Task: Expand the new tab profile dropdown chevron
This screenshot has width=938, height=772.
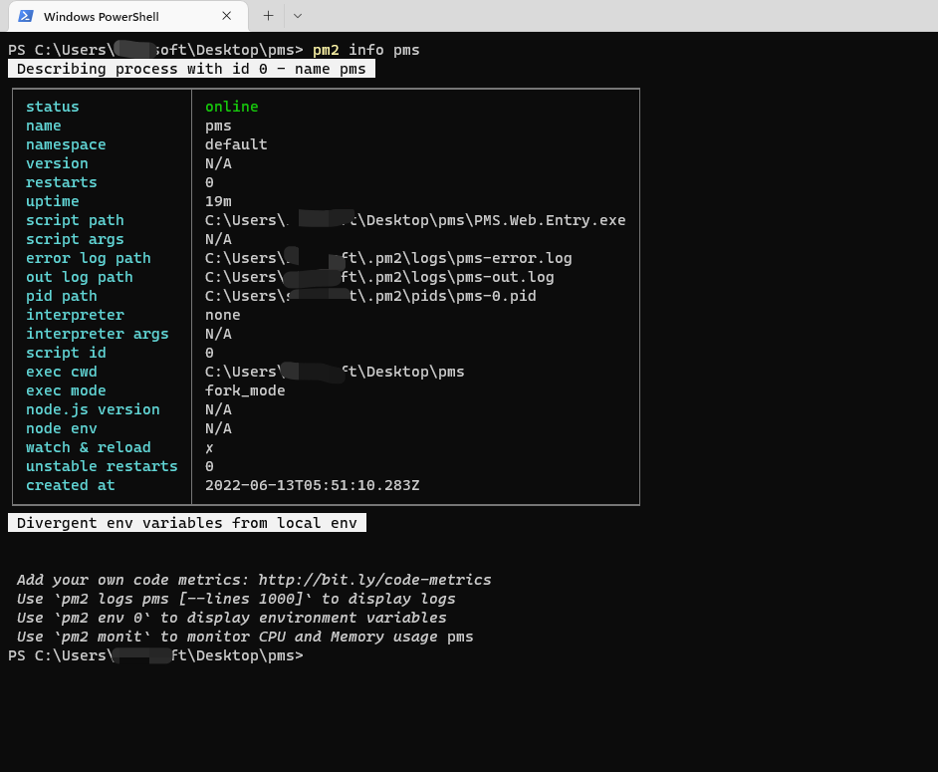Action: coord(297,16)
